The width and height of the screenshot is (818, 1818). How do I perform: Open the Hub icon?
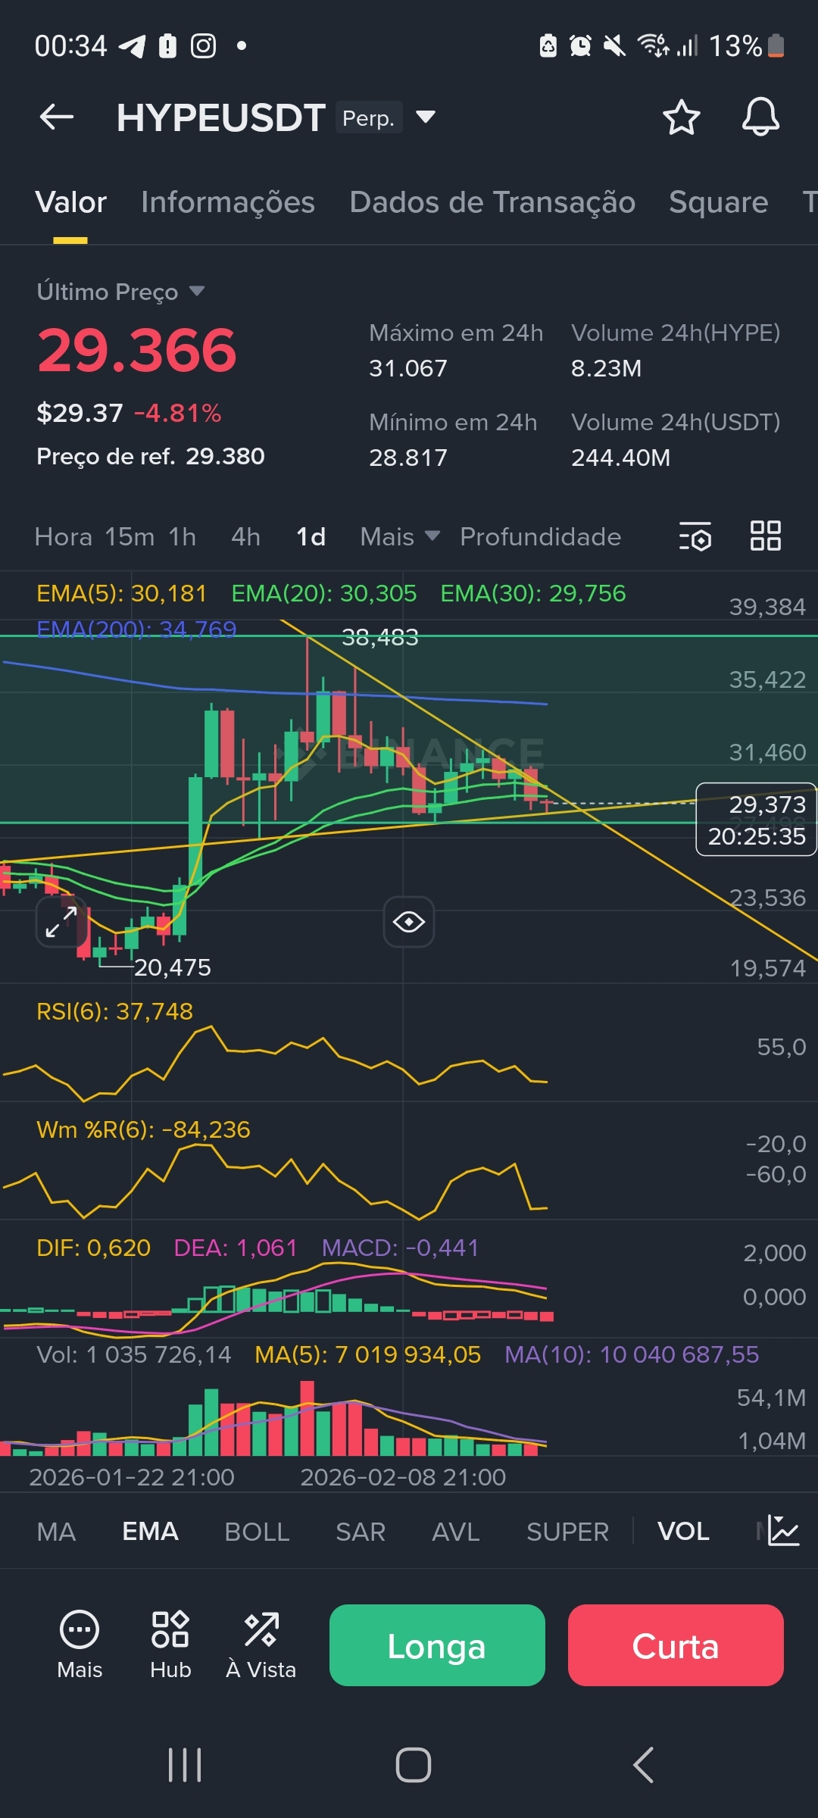[170, 1644]
